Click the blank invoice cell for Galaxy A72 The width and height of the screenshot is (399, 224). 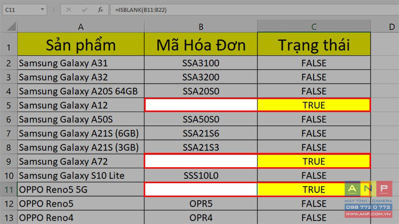coord(201,161)
